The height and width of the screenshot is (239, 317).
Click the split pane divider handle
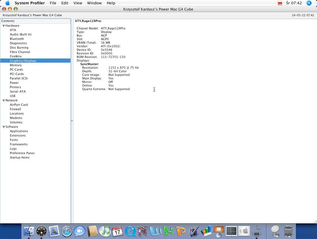[72, 121]
